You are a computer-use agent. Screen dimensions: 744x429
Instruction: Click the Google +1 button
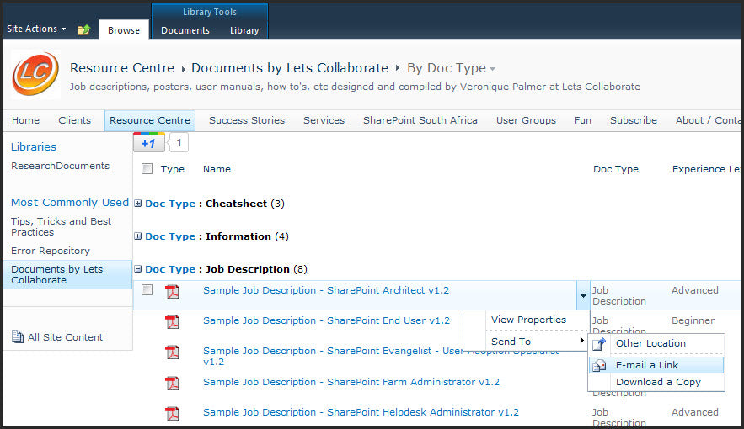[x=148, y=143]
